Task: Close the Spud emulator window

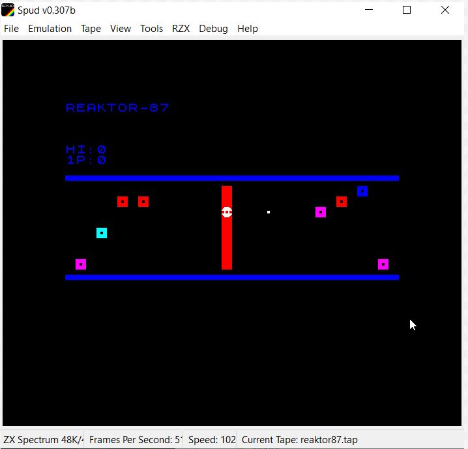Action: 445,10
